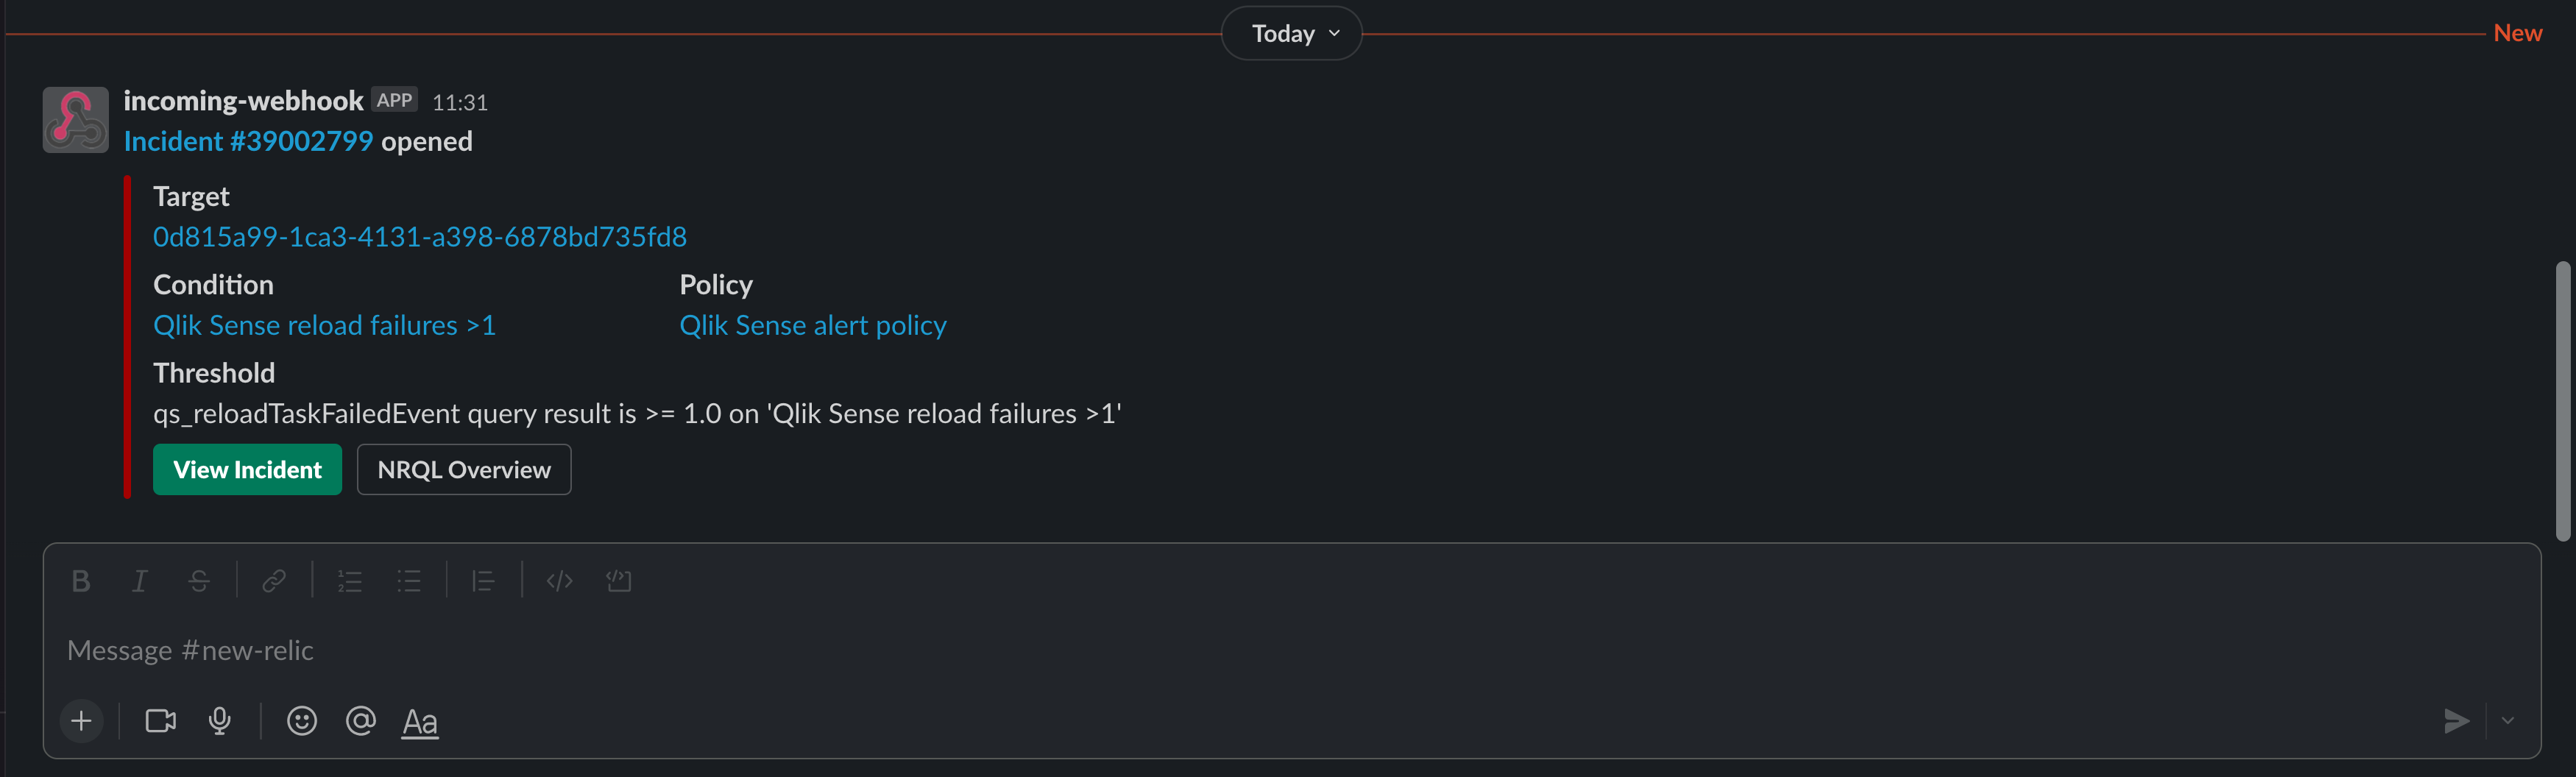Hide formatting toolbar with Aa toggle

point(420,722)
